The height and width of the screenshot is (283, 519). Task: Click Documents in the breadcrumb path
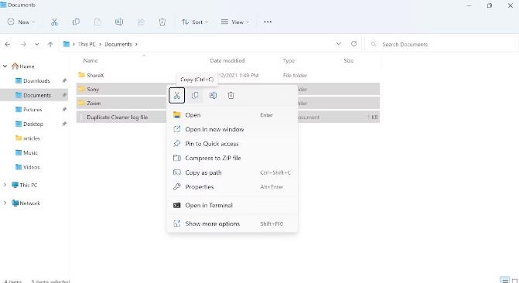click(x=118, y=44)
